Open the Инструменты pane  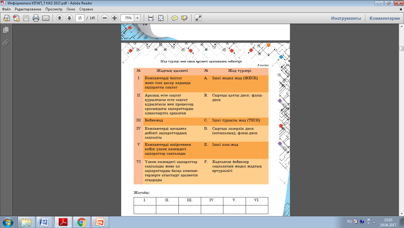pos(346,18)
